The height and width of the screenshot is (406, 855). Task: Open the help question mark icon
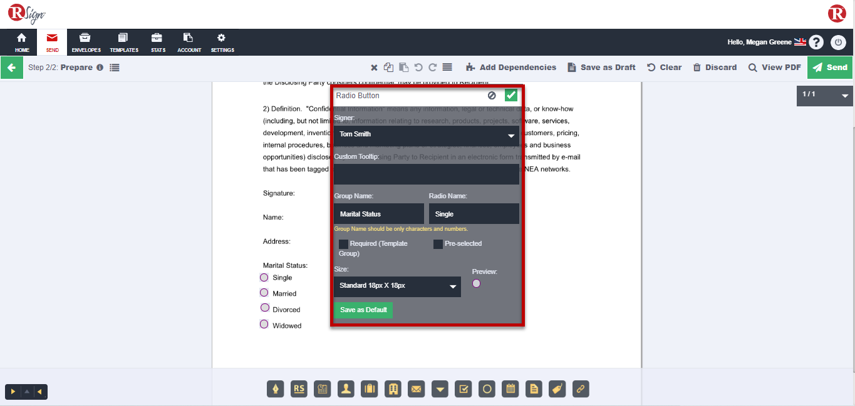tap(816, 43)
